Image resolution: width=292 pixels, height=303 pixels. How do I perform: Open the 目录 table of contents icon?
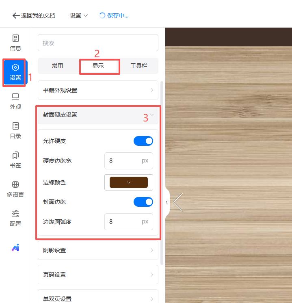point(15,130)
